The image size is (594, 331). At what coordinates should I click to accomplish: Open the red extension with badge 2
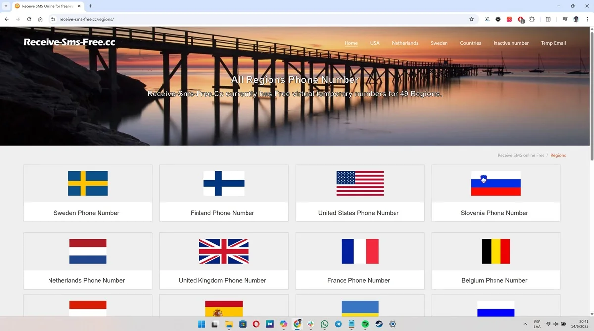pyautogui.click(x=521, y=20)
